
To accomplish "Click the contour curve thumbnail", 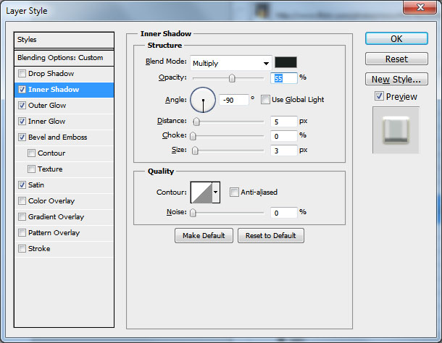I will 201,192.
